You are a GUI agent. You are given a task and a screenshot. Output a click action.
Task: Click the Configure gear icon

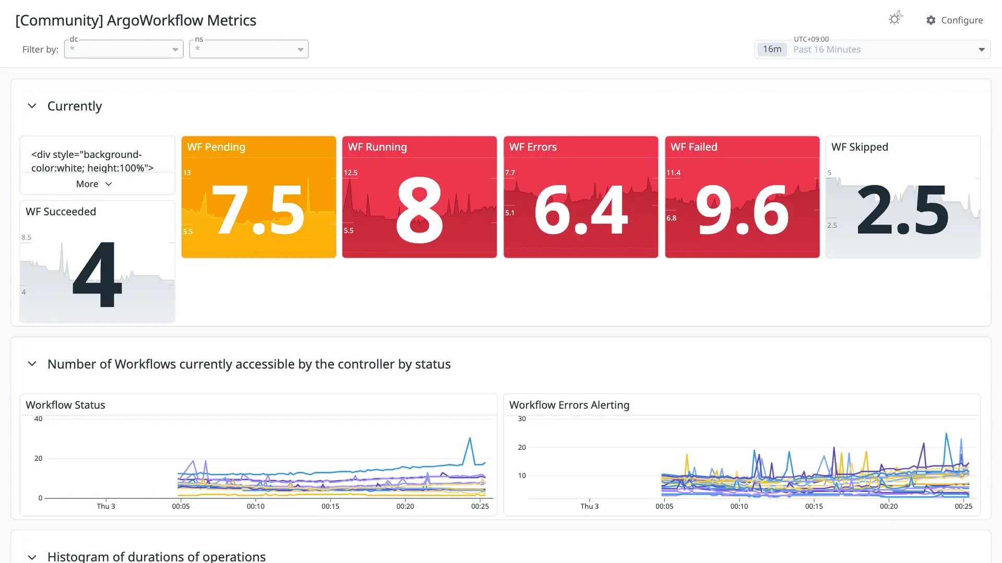click(x=931, y=20)
